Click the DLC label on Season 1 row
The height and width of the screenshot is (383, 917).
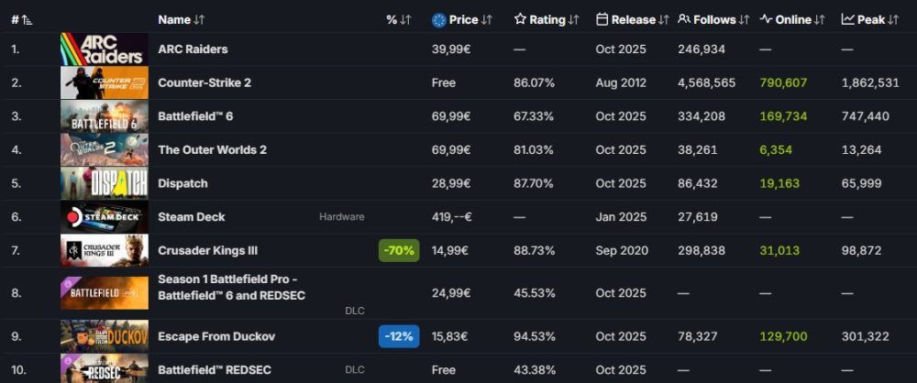[x=354, y=311]
